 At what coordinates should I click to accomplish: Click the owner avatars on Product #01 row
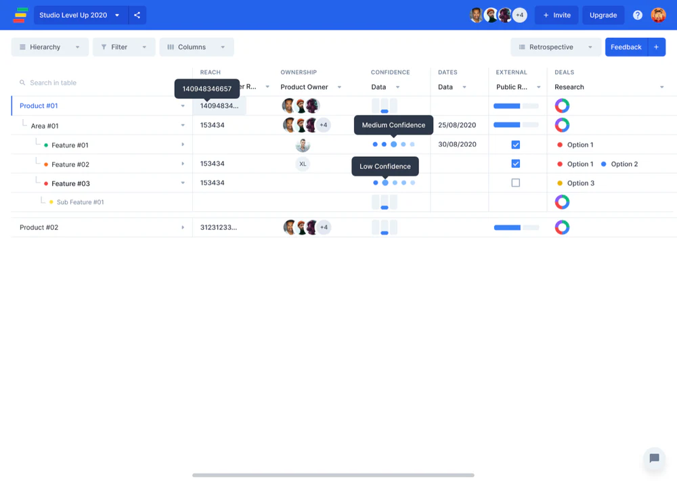pyautogui.click(x=301, y=106)
